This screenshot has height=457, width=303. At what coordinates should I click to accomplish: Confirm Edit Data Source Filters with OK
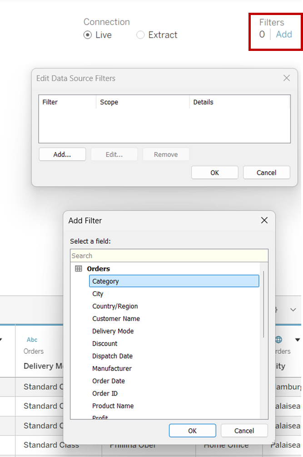tap(215, 172)
